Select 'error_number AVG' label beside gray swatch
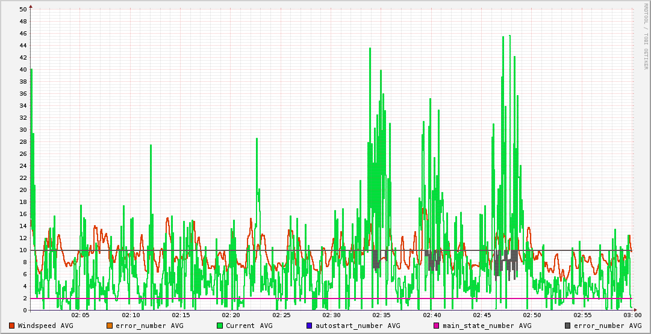Viewport: 651px width, 334px height. point(608,326)
